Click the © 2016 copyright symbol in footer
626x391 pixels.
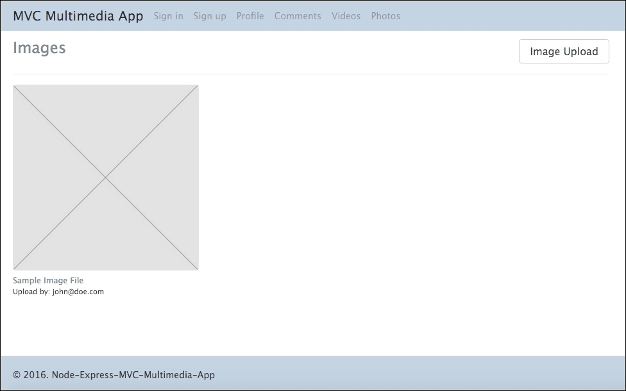(17, 375)
